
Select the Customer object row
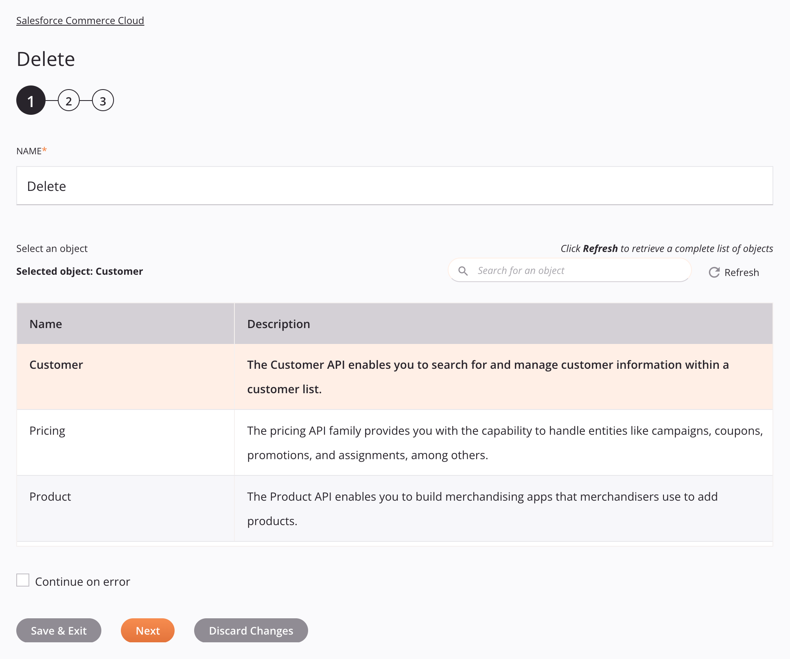pos(394,377)
